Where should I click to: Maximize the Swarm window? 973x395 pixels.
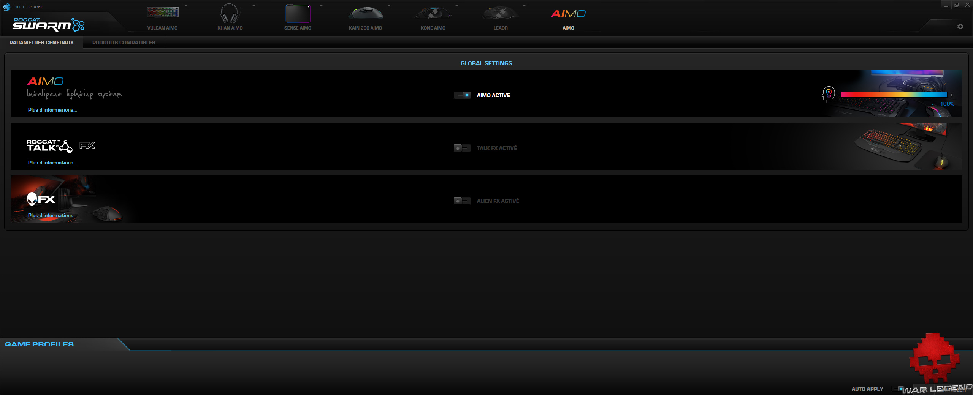point(957,5)
